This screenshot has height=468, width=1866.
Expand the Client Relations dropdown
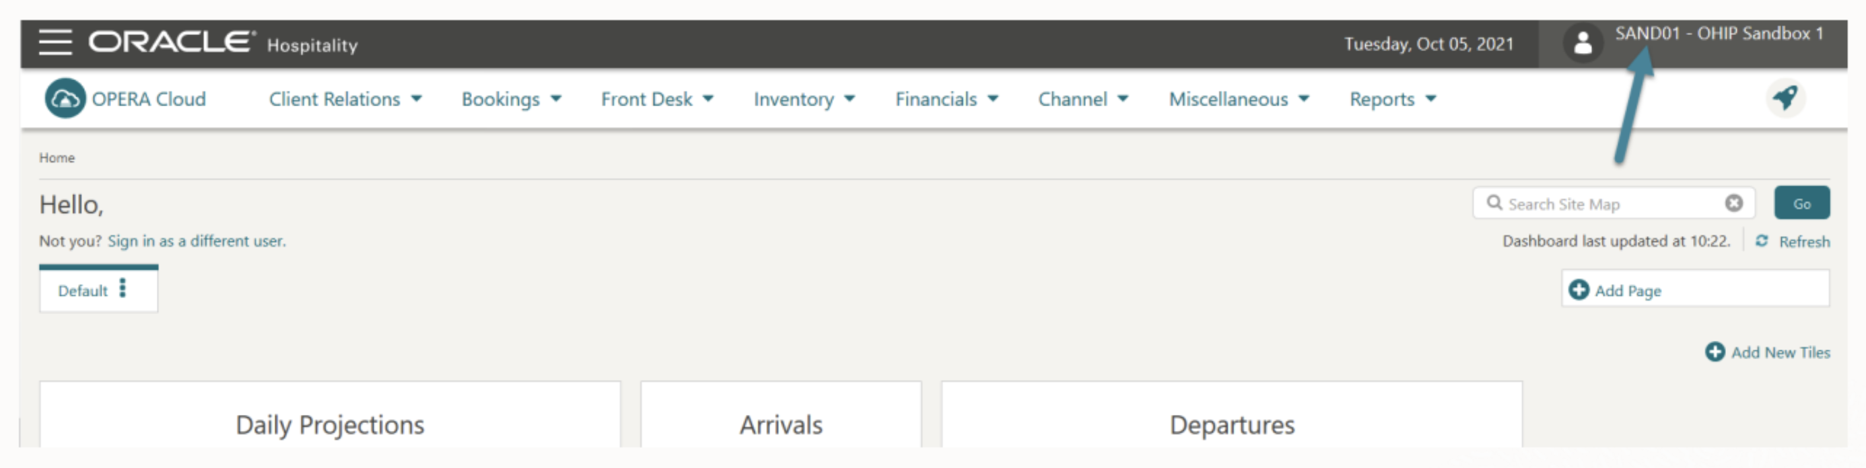tap(345, 99)
